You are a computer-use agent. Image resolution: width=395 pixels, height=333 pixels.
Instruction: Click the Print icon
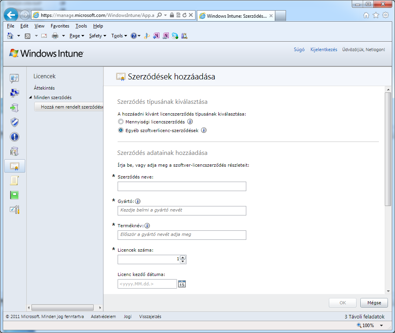point(55,36)
